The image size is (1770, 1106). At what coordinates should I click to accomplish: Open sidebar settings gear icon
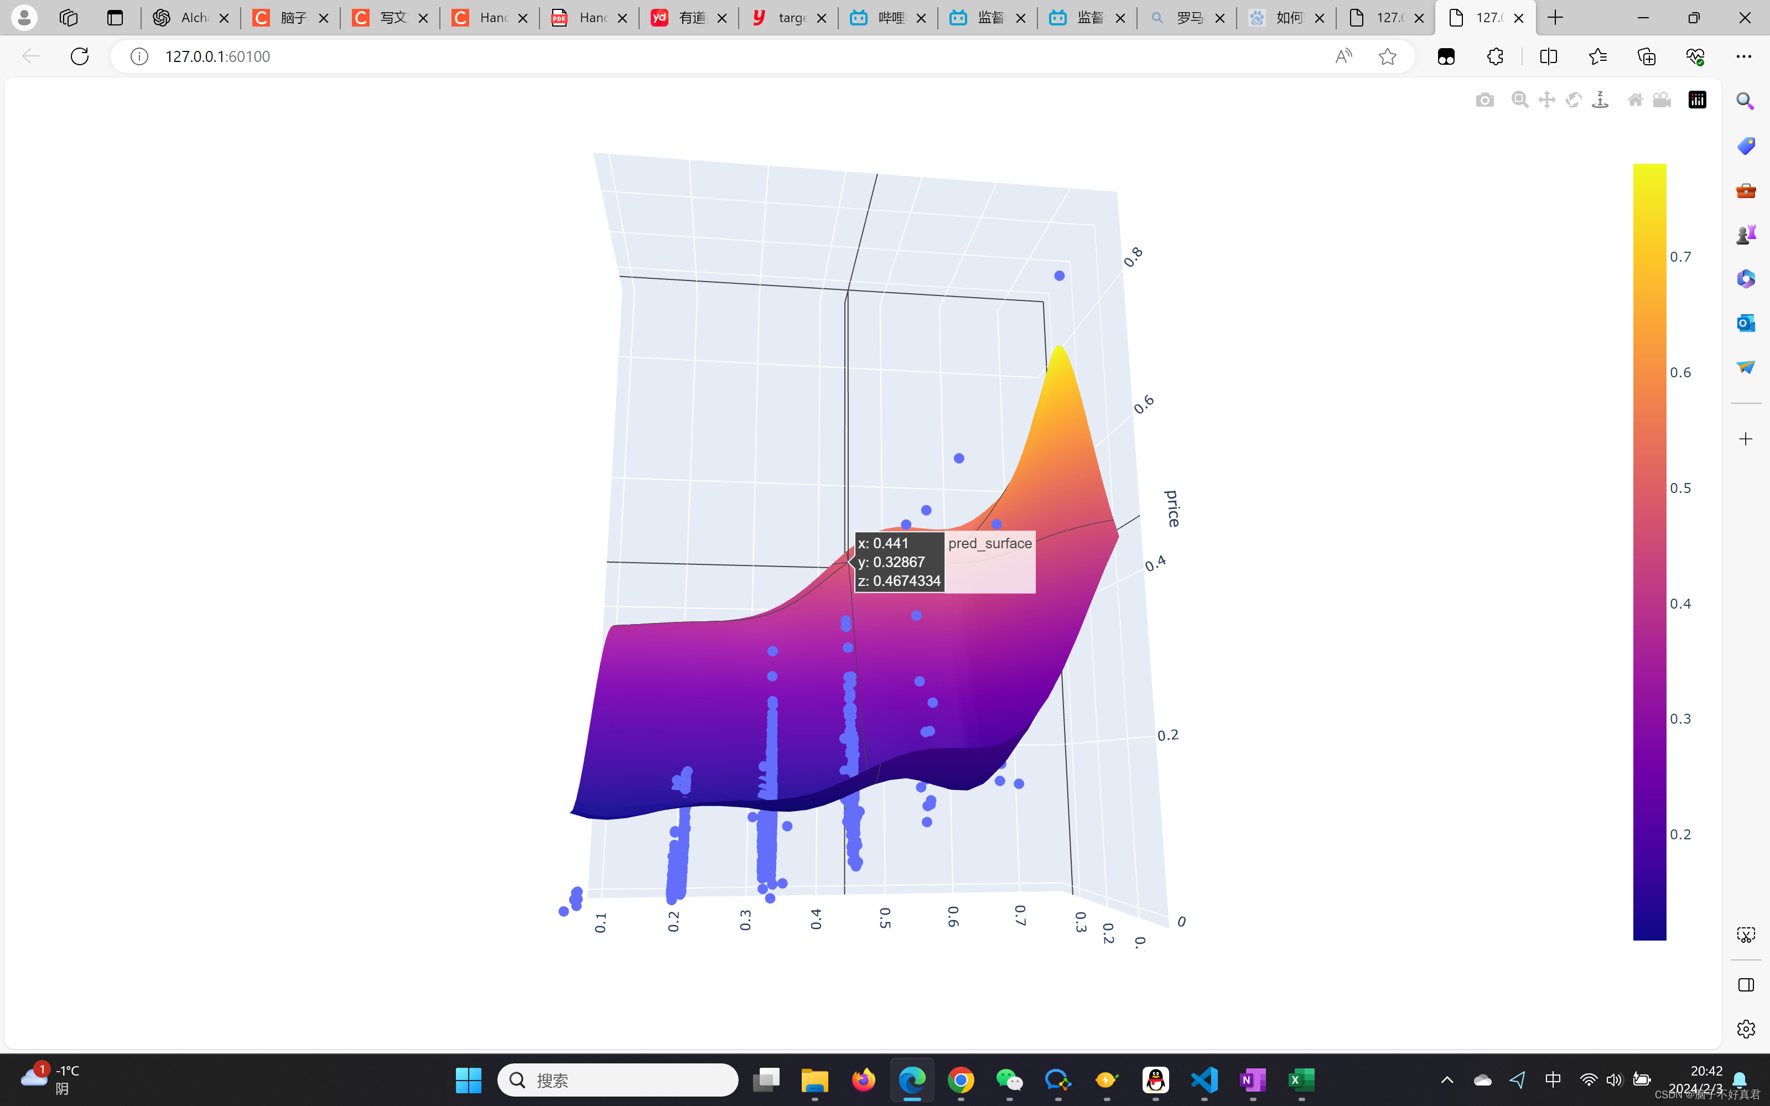pos(1745,1029)
